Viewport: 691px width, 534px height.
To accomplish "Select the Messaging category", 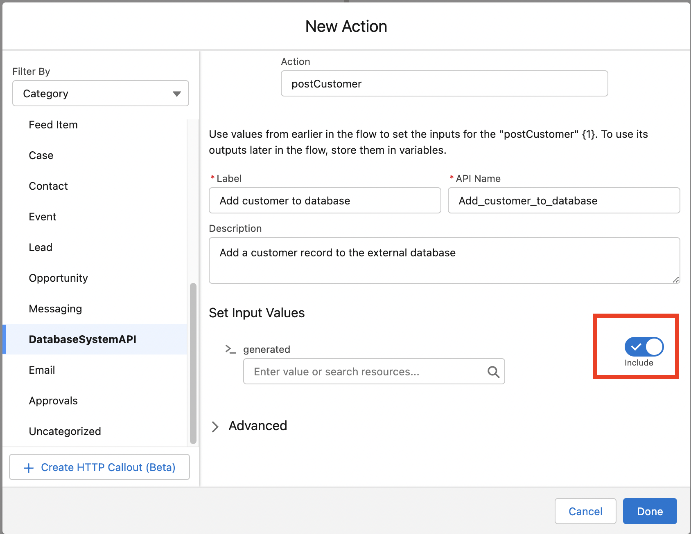I will point(55,308).
